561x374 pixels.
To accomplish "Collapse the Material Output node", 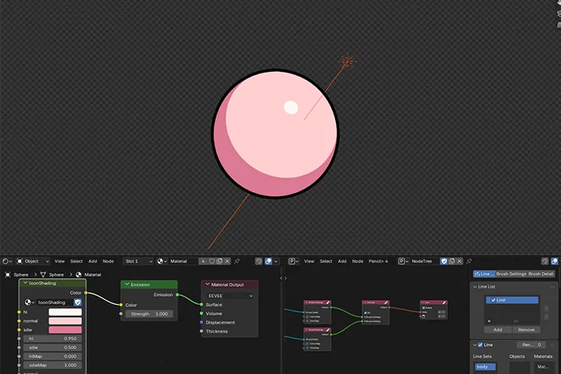I will click(207, 284).
